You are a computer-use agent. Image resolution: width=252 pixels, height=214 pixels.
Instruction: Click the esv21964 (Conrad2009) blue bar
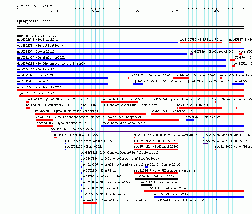(x=190, y=120)
